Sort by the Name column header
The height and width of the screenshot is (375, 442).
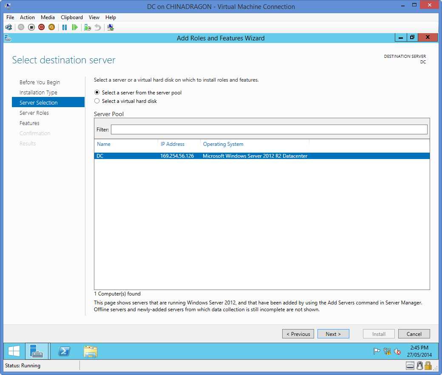click(104, 144)
